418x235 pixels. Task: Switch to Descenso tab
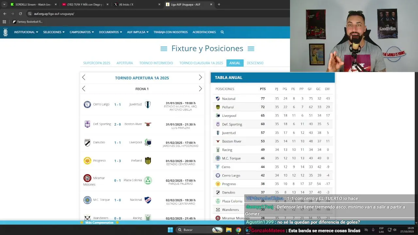point(255,63)
